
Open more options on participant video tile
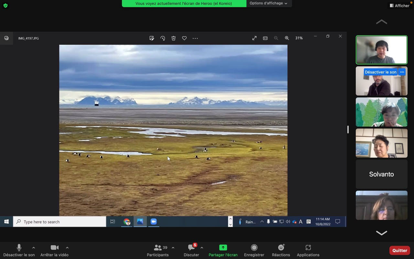402,72
